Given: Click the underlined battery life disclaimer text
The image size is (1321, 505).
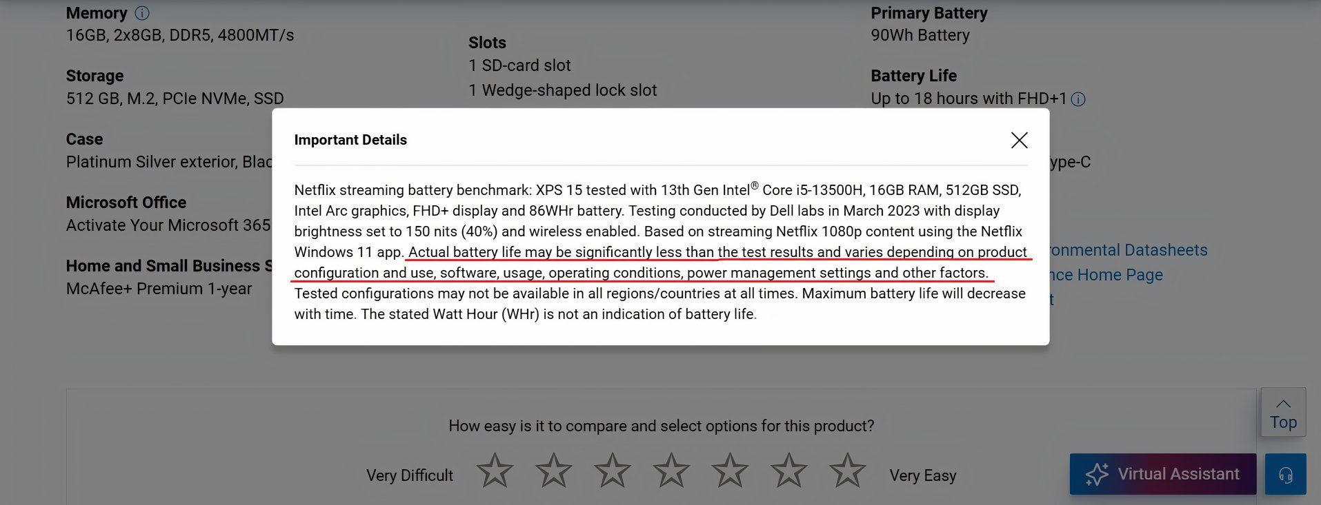Looking at the screenshot, I should pos(661,262).
